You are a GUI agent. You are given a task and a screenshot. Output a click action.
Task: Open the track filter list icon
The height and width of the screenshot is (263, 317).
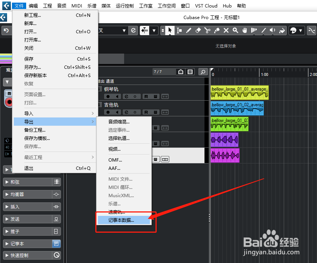pos(190,71)
